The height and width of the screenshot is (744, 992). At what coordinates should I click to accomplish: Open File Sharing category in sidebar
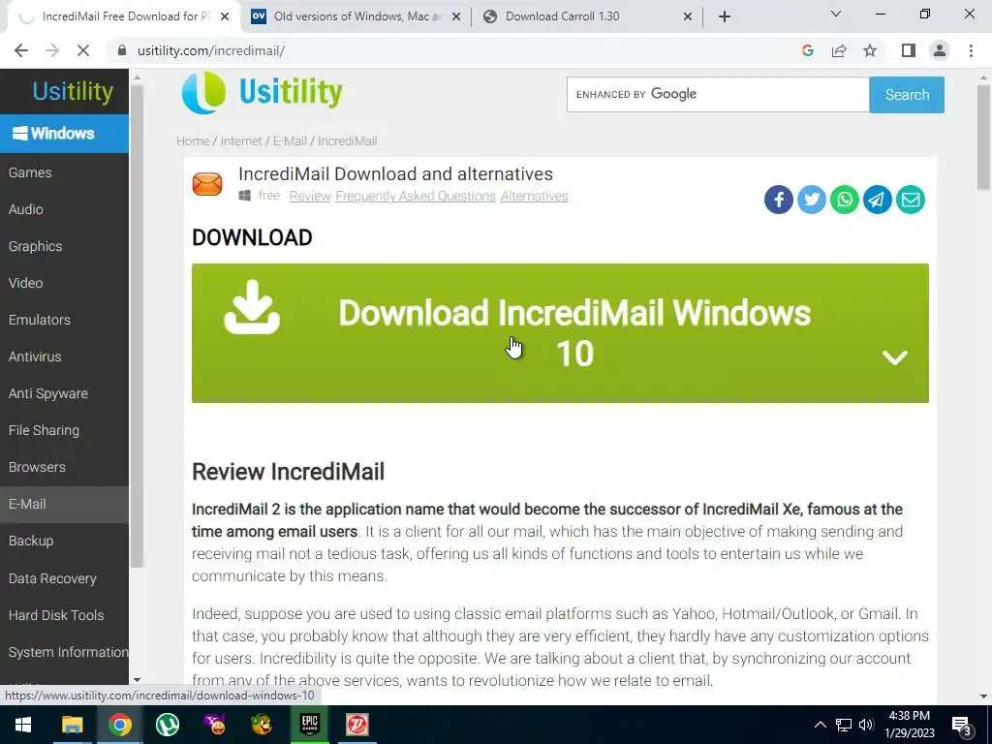coord(64,430)
